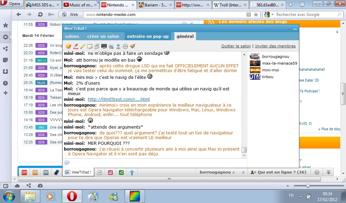
Task: Open bookmarks star panel in Opera sidebar
Action: pos(5,25)
